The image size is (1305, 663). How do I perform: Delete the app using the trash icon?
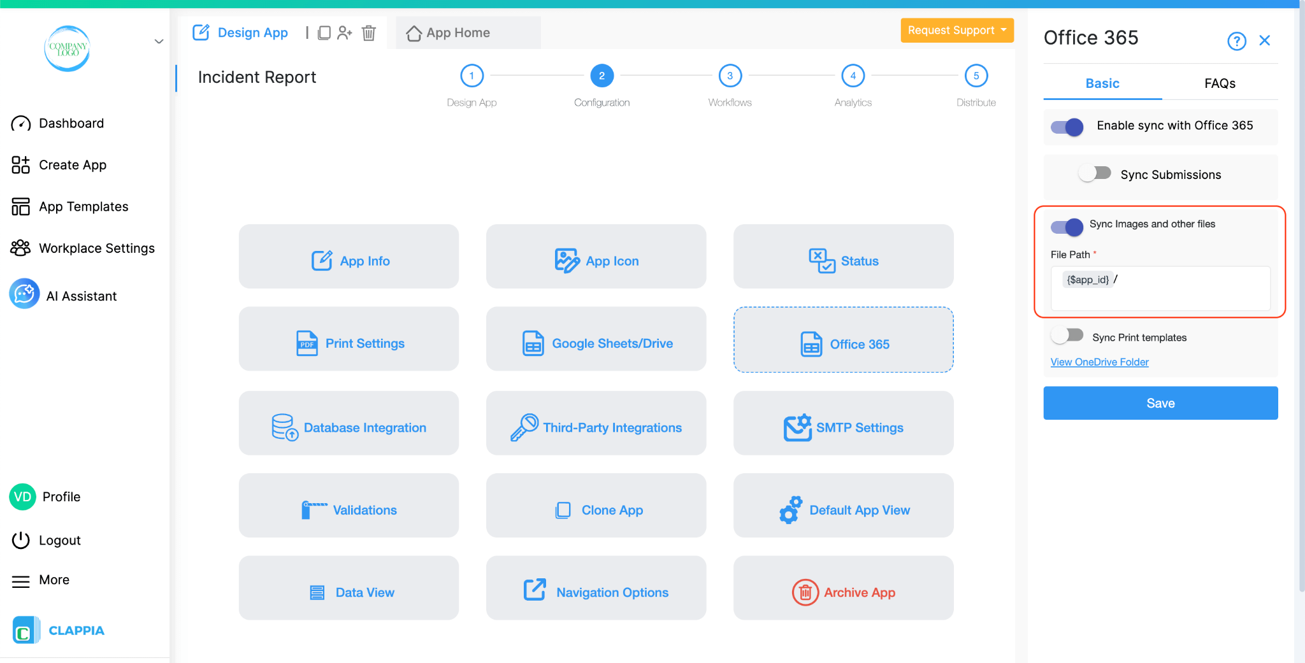pyautogui.click(x=368, y=32)
